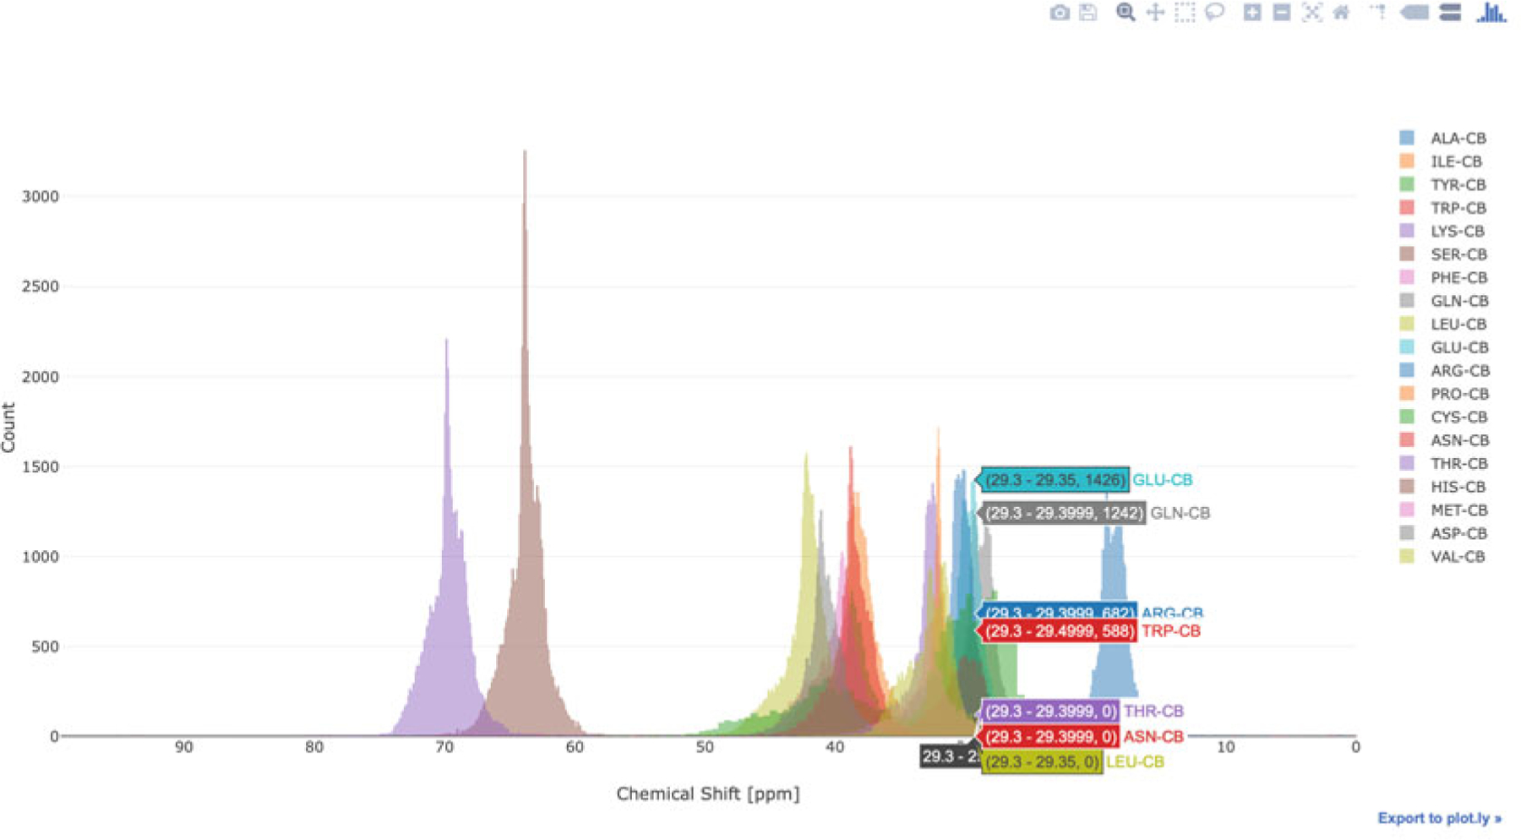This screenshot has height=840, width=1521.
Task: Hide the THR-CB legend entry
Action: click(1443, 463)
